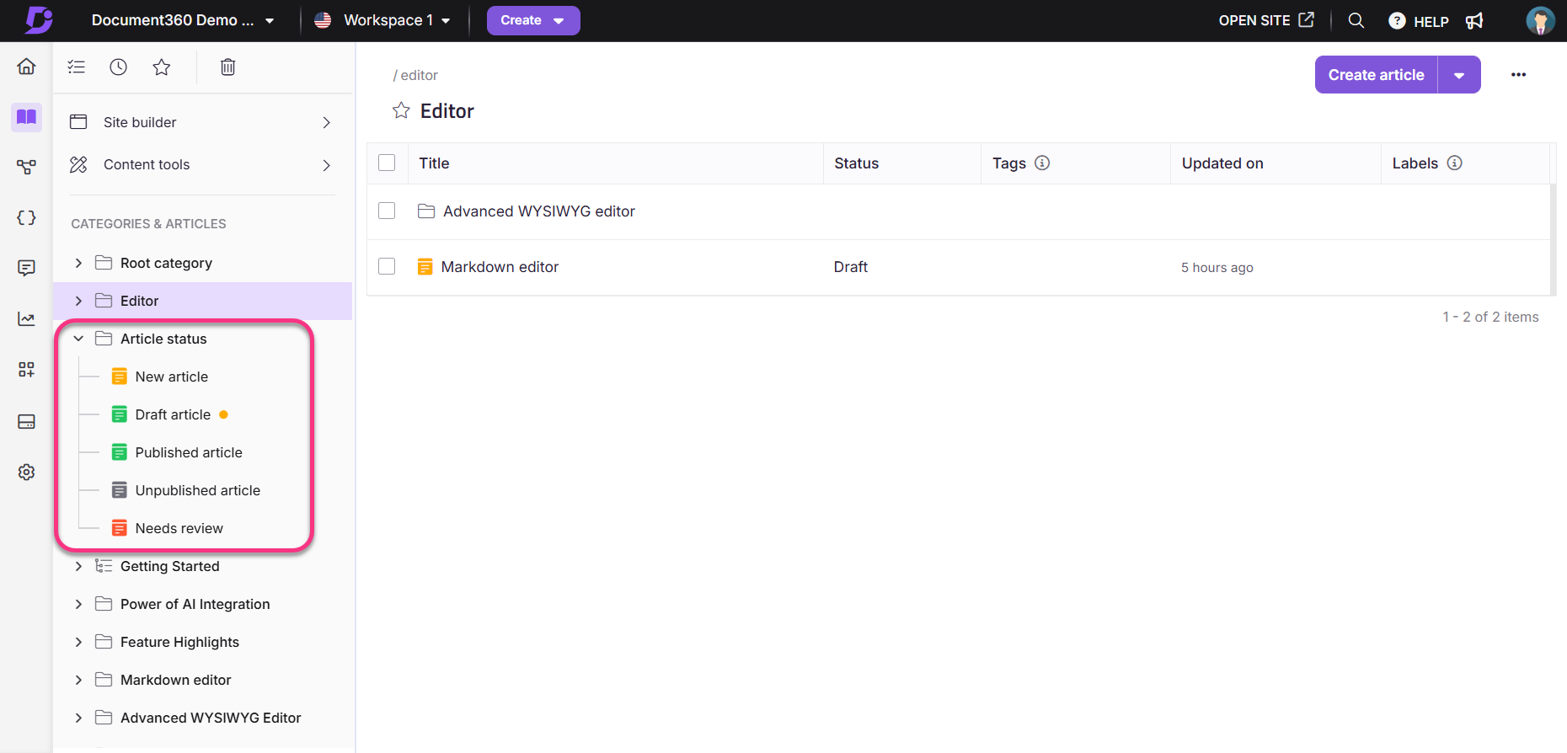This screenshot has width=1567, height=753.
Task: Open the Create article dropdown arrow
Action: 1459,75
